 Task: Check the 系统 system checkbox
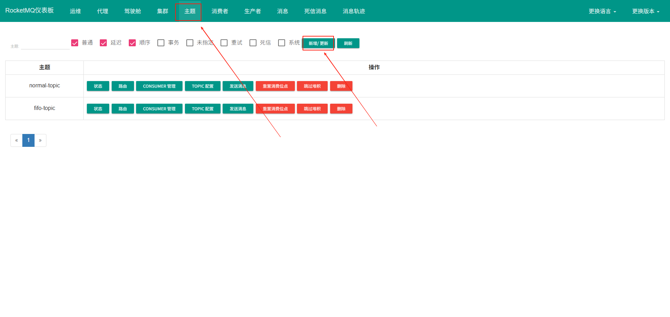pos(282,43)
